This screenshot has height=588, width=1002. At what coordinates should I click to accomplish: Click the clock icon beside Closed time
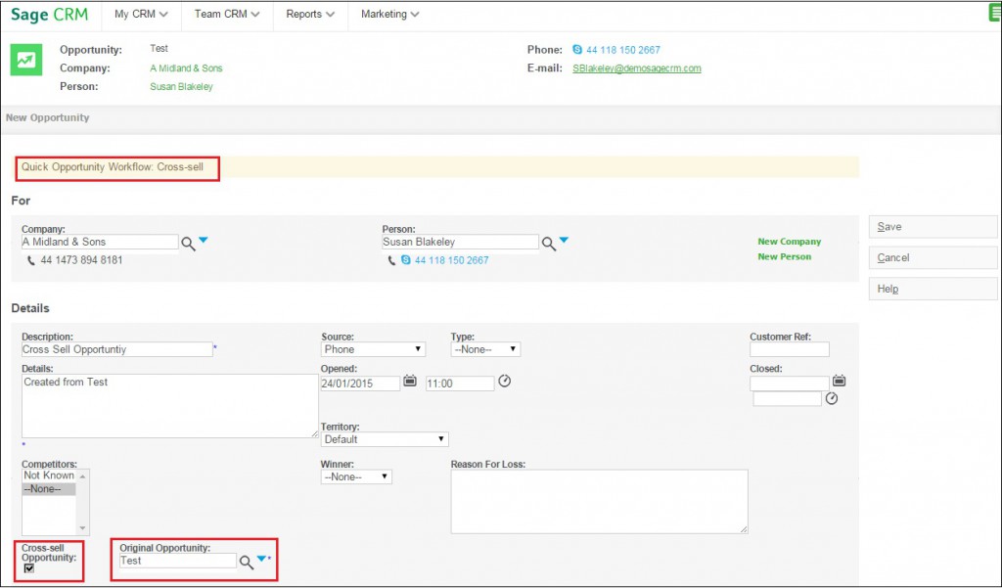click(x=831, y=398)
